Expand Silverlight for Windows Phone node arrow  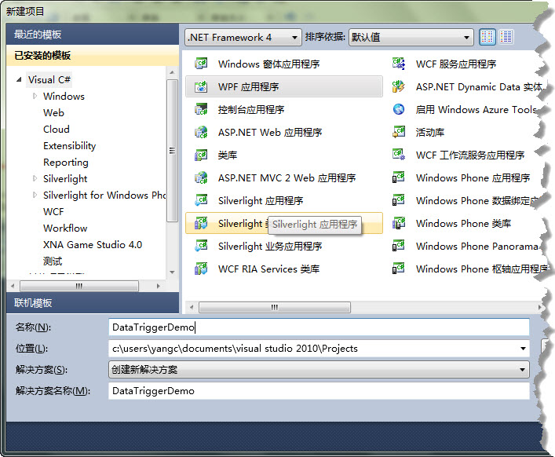pos(35,195)
